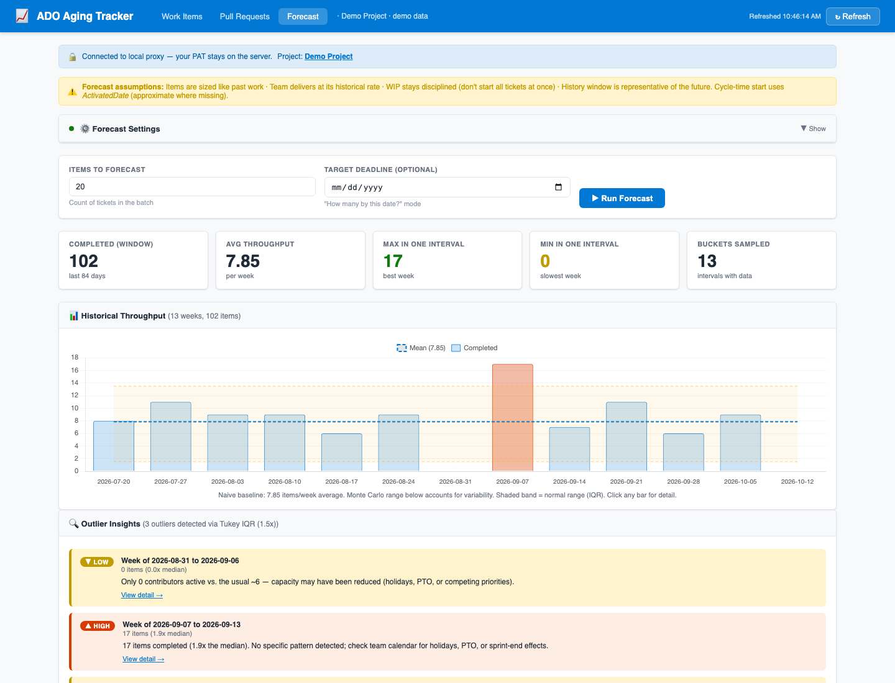Select the Forecast tab
Screen dimensions: 895x683
(x=303, y=16)
